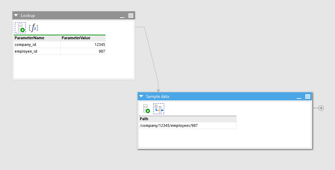The image size is (335, 170).
Task: Select the employee_id cell
Action: pos(37,51)
